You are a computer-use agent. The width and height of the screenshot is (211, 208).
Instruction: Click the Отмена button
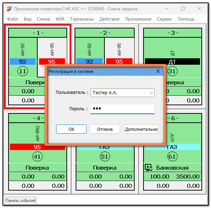click(105, 129)
